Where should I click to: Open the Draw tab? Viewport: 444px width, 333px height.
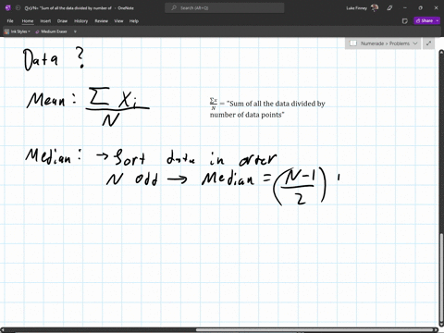coord(62,21)
